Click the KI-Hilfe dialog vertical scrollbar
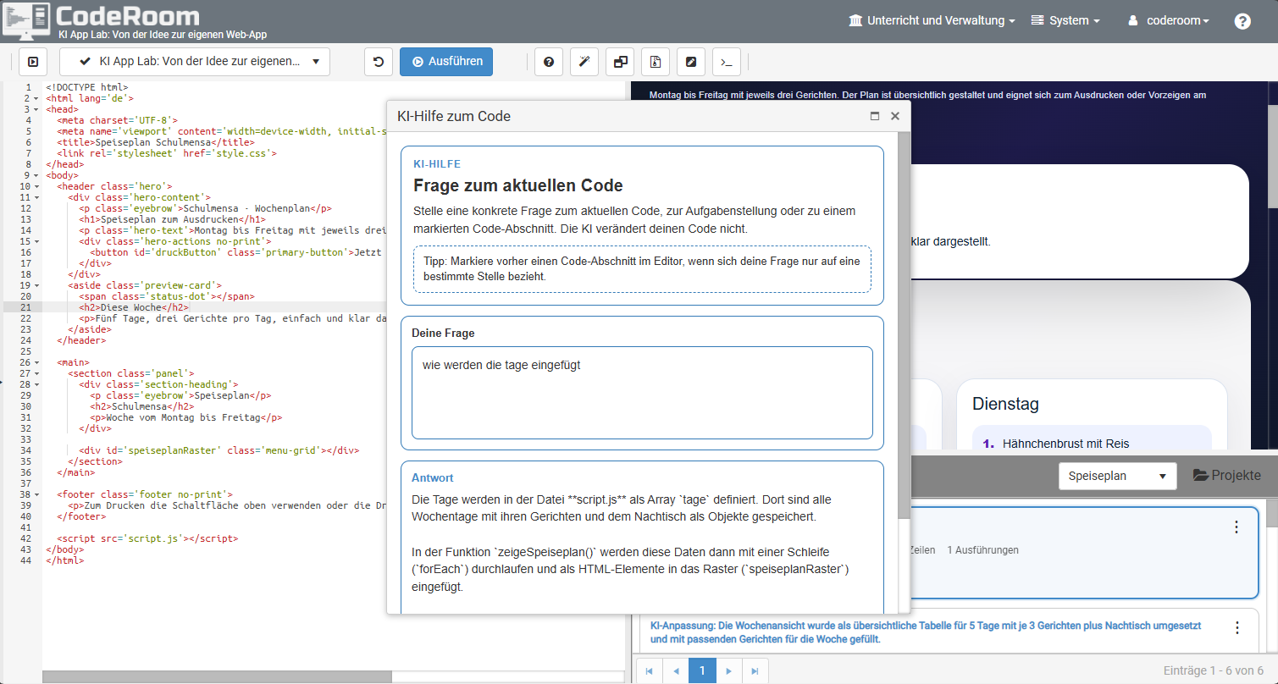The width and height of the screenshot is (1278, 684). (904, 326)
